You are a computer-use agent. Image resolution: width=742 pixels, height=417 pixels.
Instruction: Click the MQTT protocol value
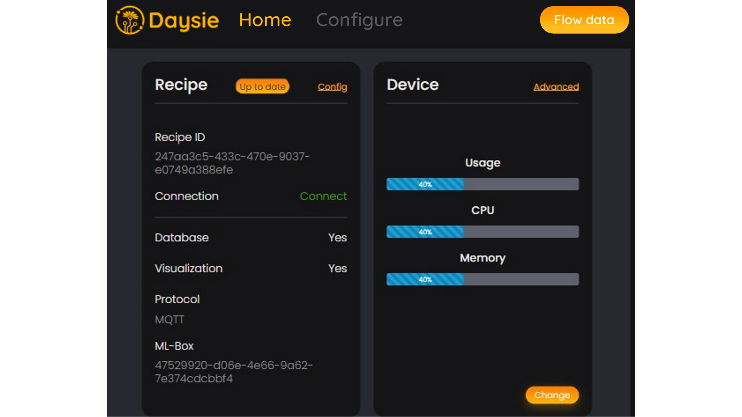point(169,319)
